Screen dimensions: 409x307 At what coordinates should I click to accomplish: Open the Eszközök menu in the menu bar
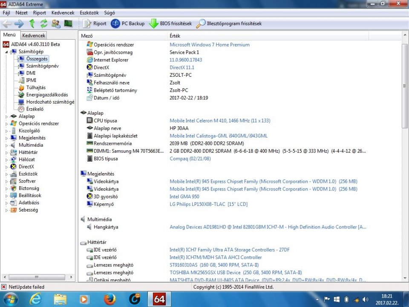click(x=89, y=12)
